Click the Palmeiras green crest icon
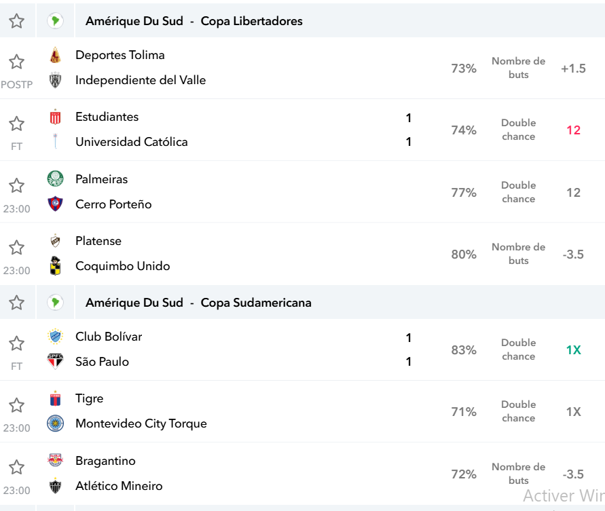 [x=55, y=179]
